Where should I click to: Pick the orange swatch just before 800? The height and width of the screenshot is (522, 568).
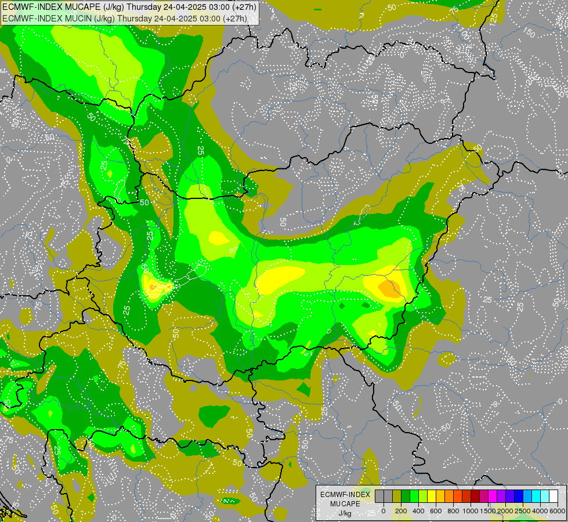point(449,496)
